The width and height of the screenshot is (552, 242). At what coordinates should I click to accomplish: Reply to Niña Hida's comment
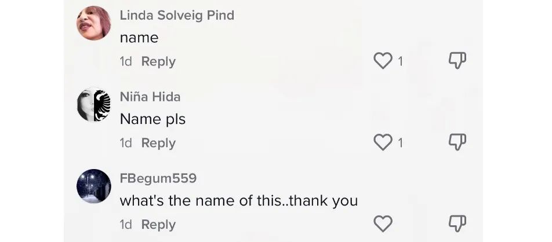click(x=158, y=143)
